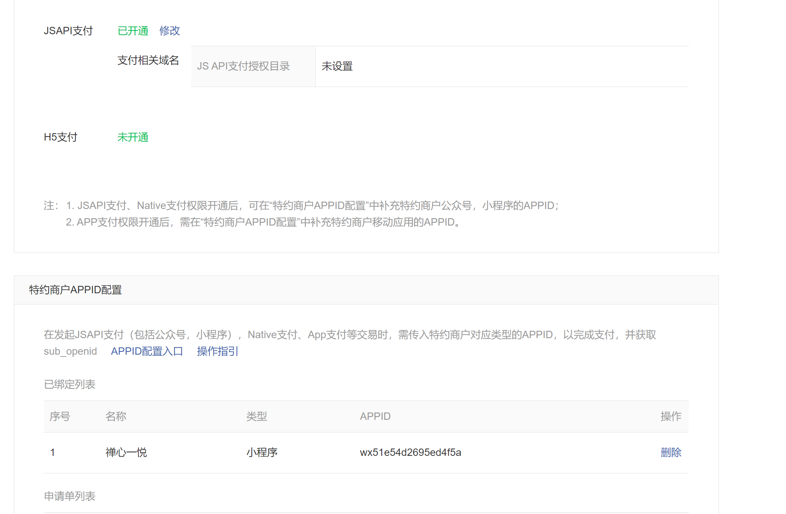Open the 操作指引 guide link

click(x=217, y=351)
